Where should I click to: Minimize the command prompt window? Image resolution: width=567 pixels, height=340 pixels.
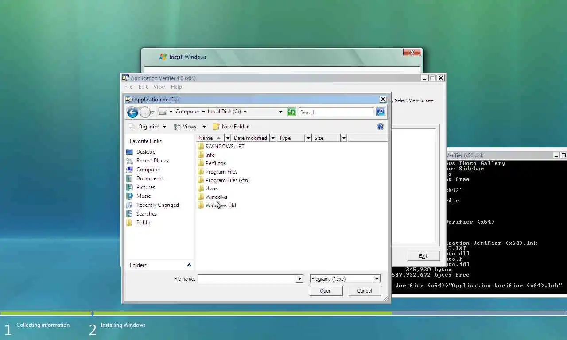coord(556,155)
